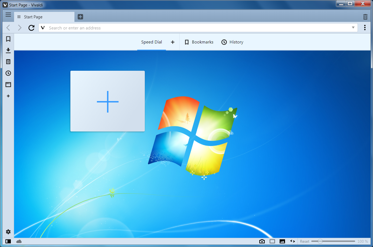Go back to previous page
373x247 pixels.
tap(8, 28)
